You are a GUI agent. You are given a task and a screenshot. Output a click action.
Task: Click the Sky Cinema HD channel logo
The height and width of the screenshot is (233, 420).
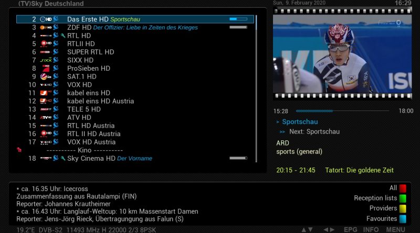point(46,159)
